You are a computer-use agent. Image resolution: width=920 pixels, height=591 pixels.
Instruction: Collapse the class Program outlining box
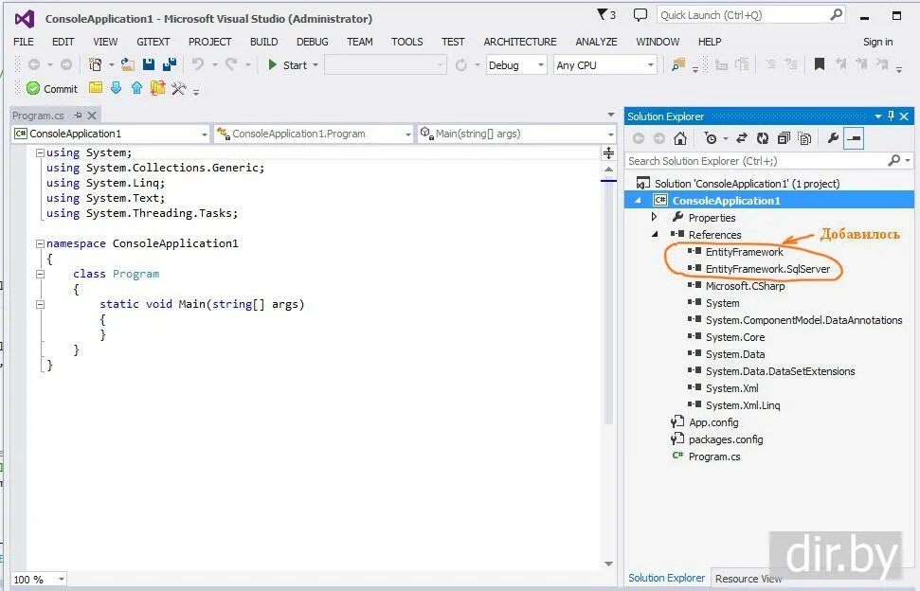pos(40,274)
